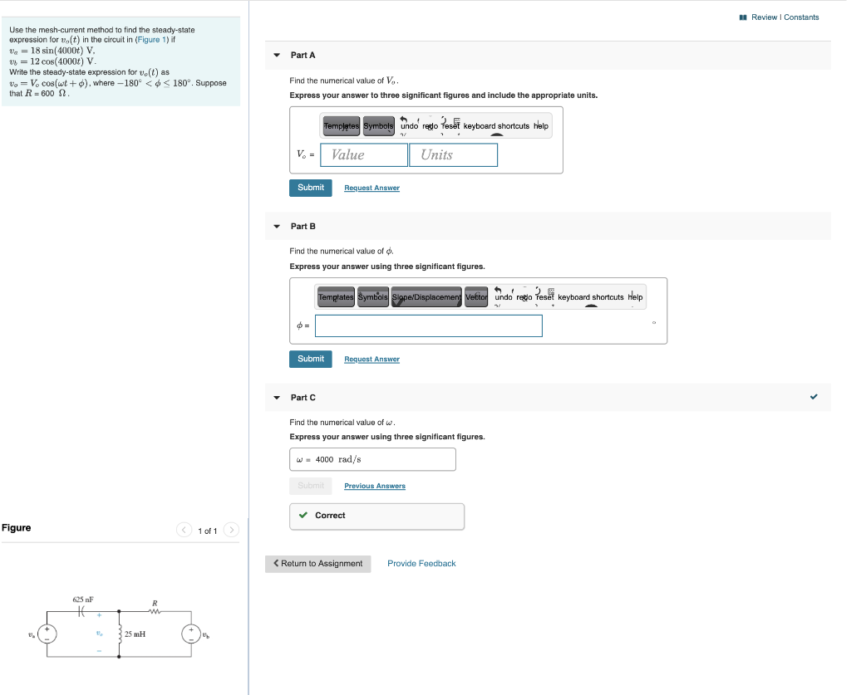Open the Symbols palette in Part B
The width and height of the screenshot is (851, 695).
[373, 296]
